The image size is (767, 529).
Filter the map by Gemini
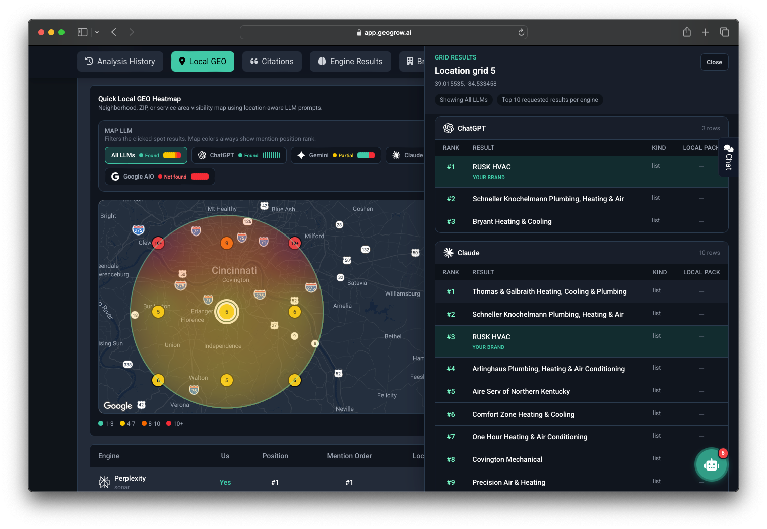click(x=336, y=155)
